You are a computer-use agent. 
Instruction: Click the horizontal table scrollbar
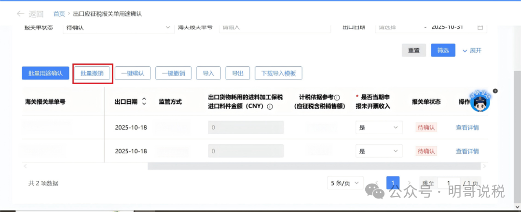point(314,166)
